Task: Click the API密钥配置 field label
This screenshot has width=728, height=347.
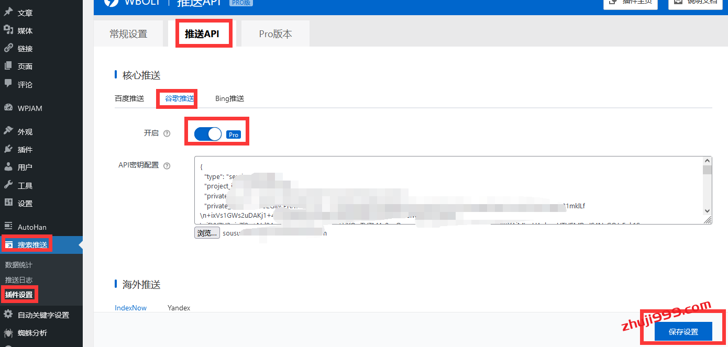Action: coord(139,165)
